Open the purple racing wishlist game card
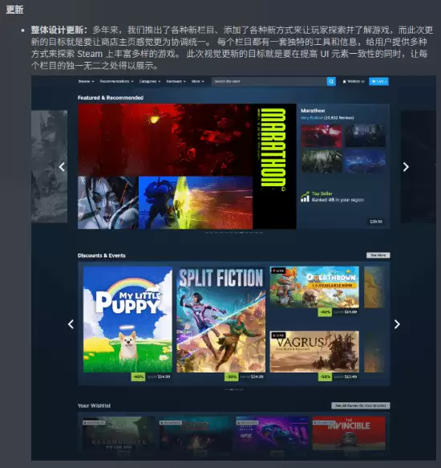Screen dimensions: 441x468 (273, 433)
